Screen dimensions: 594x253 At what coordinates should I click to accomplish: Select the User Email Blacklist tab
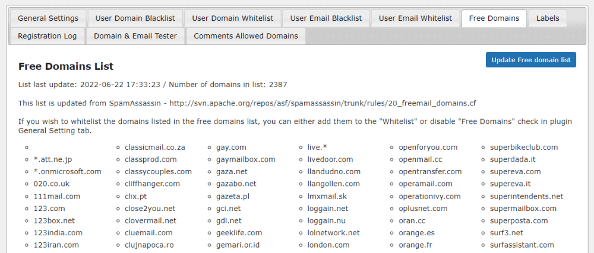[326, 18]
